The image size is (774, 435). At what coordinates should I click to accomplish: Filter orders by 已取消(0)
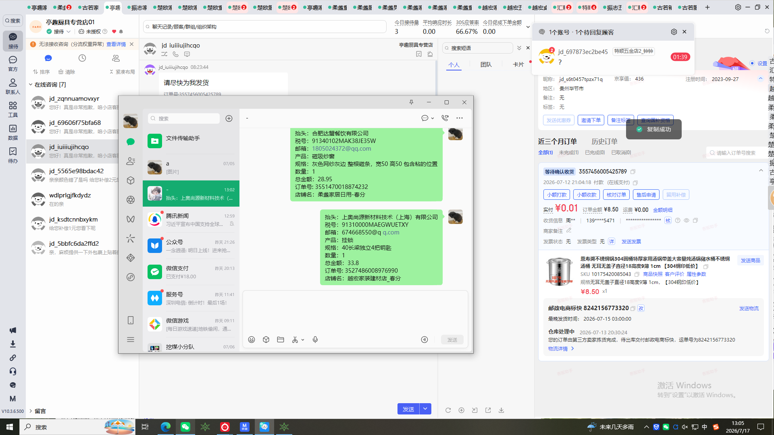coord(621,153)
